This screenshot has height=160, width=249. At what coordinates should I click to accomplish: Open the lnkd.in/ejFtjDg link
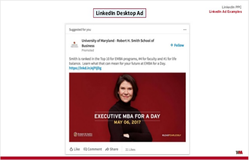(85, 68)
